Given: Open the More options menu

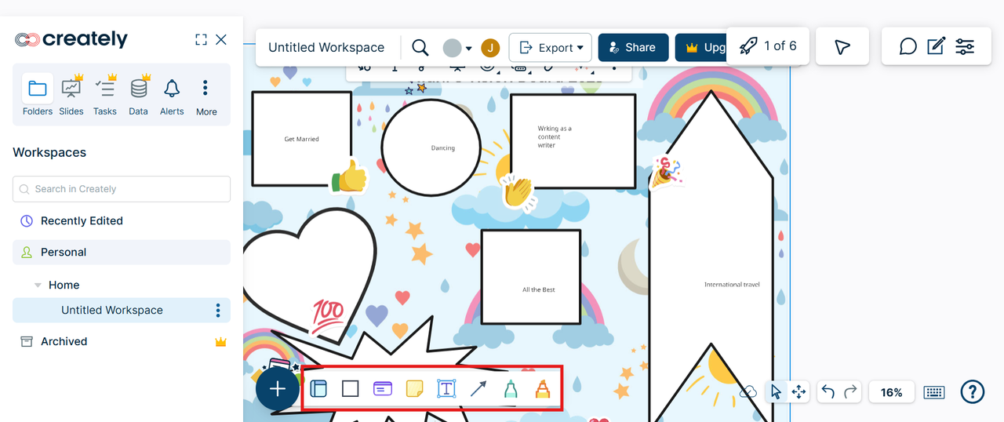Looking at the screenshot, I should (x=206, y=96).
